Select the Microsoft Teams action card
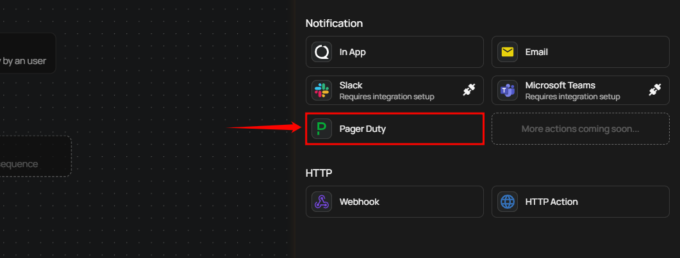 pos(580,90)
